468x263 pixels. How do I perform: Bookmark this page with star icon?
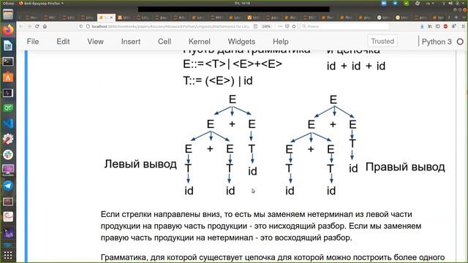pyautogui.click(x=294, y=26)
